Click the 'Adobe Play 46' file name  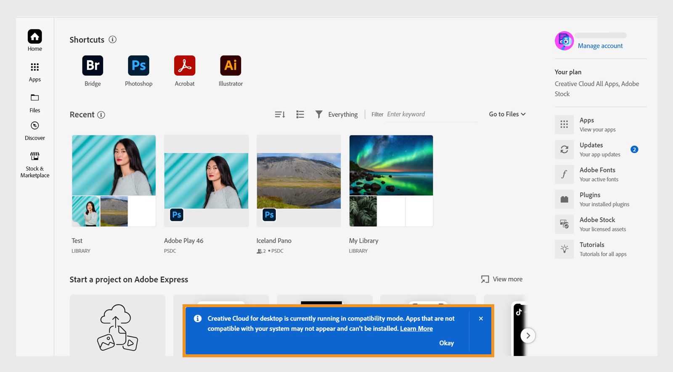(x=183, y=241)
